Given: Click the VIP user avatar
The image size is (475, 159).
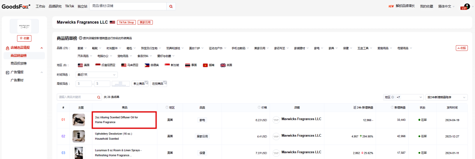Looking at the screenshot, I should coord(466,6).
